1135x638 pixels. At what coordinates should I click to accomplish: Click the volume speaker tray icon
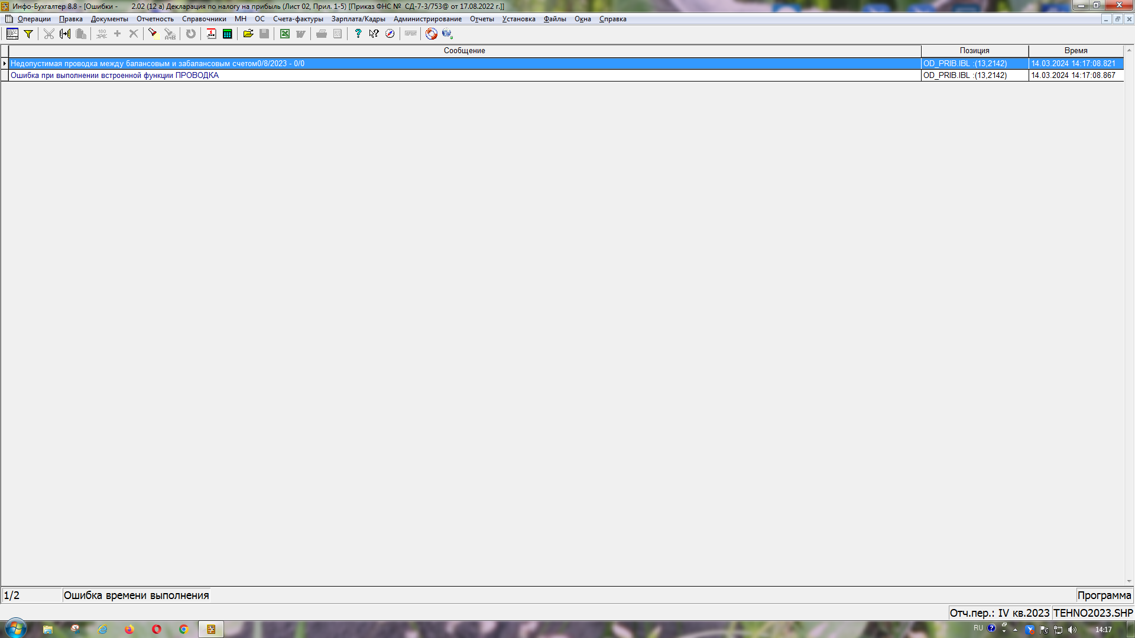coord(1072,630)
